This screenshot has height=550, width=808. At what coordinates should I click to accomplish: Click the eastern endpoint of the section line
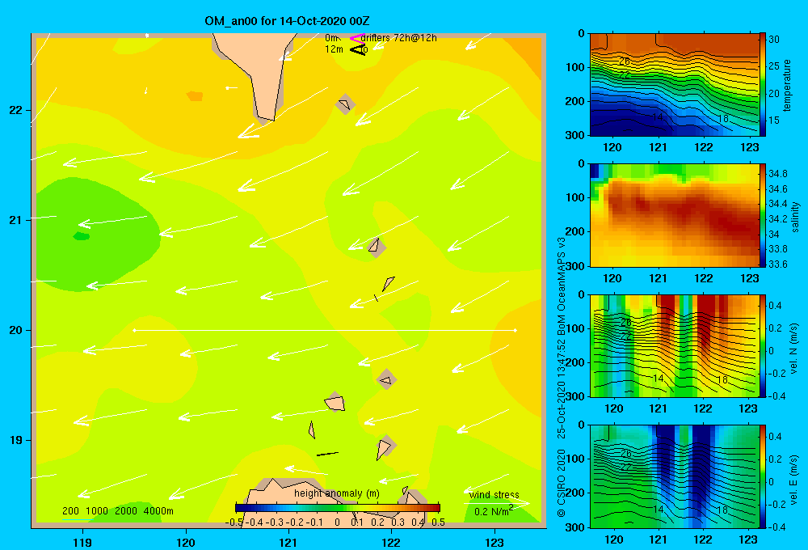tap(515, 330)
